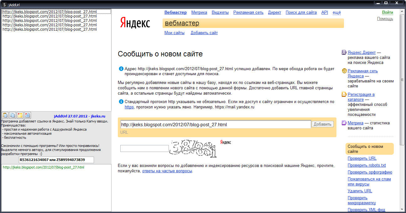Click the Яндекс logo
Image resolution: width=406 pixels, height=213 pixels.
click(135, 23)
